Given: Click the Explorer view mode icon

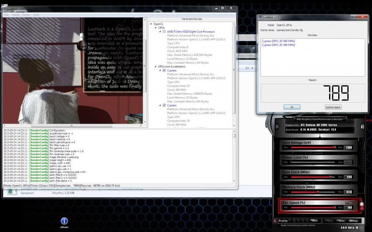Looking at the screenshot, I should (247, 68).
